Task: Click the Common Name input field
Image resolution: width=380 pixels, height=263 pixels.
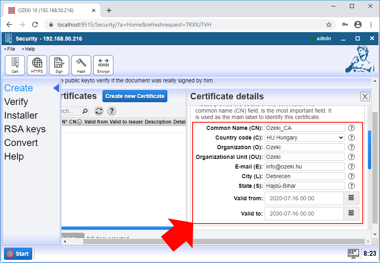Action: coord(305,128)
